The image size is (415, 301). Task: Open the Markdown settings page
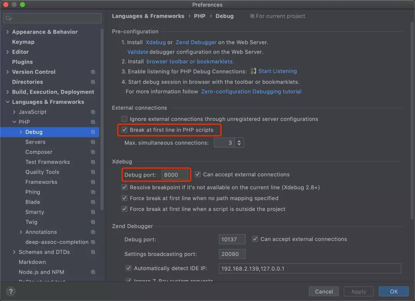(32, 262)
